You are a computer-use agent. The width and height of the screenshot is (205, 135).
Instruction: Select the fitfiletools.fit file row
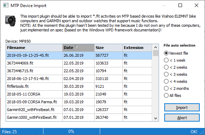[x=79, y=86]
